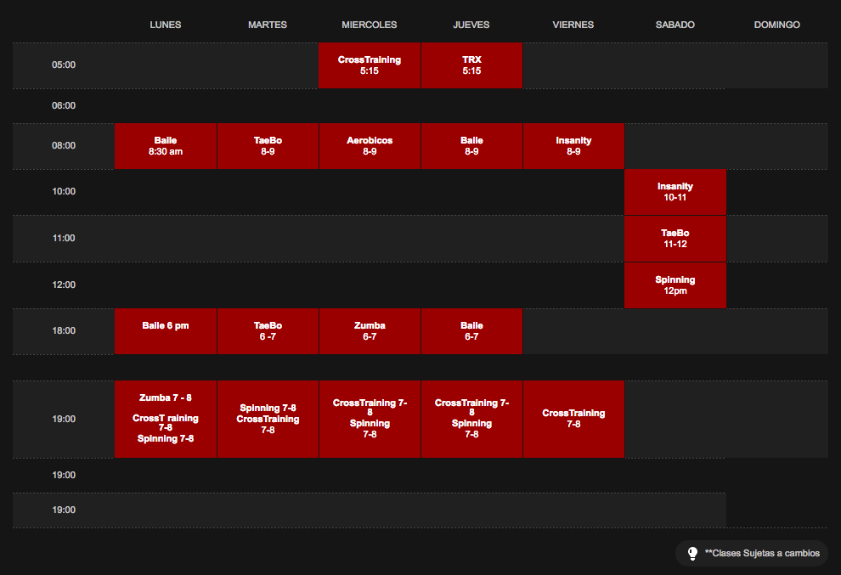Choose the Zumba 6-7 class on Wednesday

tap(370, 331)
